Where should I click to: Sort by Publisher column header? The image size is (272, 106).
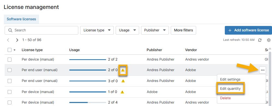pos(154,50)
